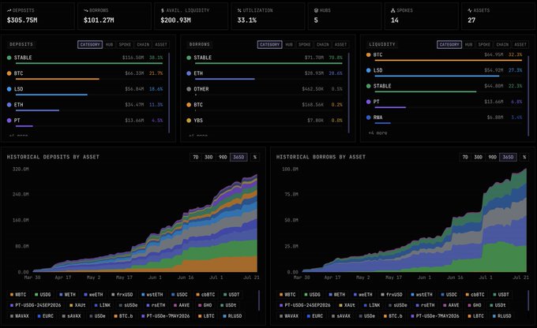
Task: Set Historical Borrows chart range to 365D
Action: click(509, 157)
